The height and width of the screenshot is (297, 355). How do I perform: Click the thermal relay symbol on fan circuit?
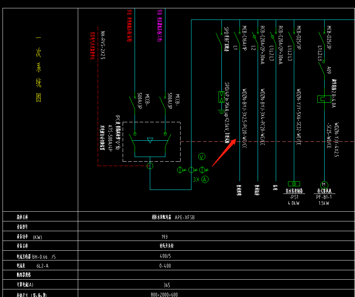(x=324, y=99)
